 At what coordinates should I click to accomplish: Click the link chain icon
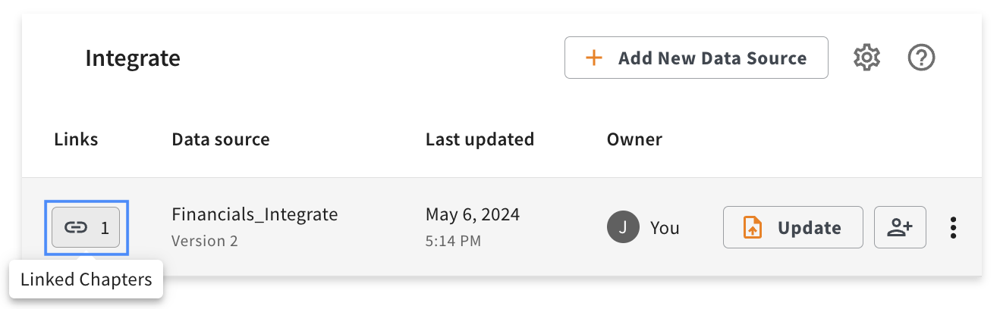[75, 227]
